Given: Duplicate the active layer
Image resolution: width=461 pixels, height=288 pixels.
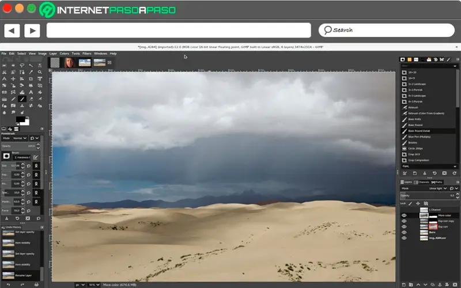Looking at the screenshot, I should (x=433, y=285).
